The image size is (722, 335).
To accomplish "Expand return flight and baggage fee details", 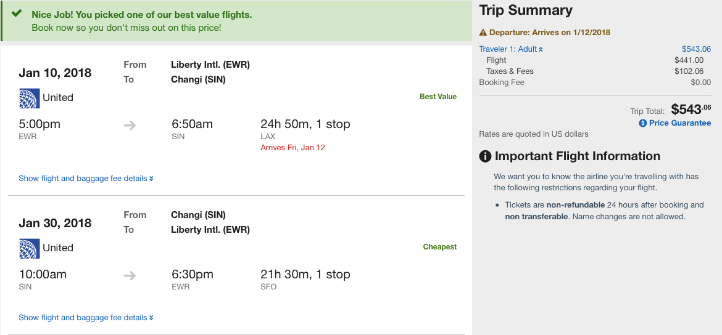I will [x=86, y=318].
